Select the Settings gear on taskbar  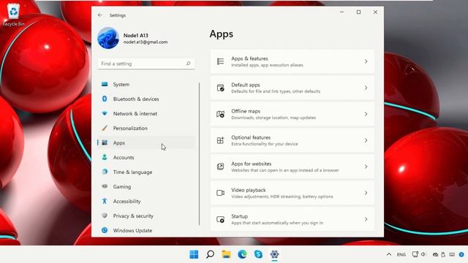(x=275, y=254)
